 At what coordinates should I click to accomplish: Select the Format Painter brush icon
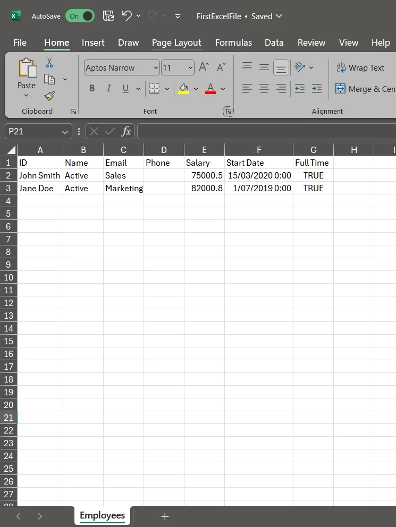(49, 96)
